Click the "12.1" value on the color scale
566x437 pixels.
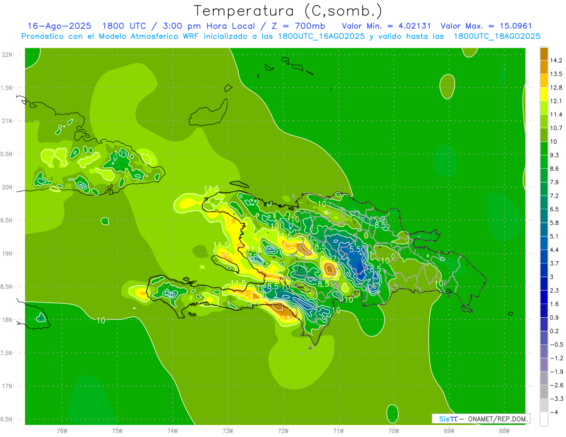pos(556,101)
